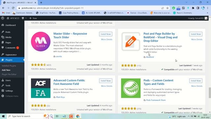Open the Extensions puzzle icon

coord(193,8)
